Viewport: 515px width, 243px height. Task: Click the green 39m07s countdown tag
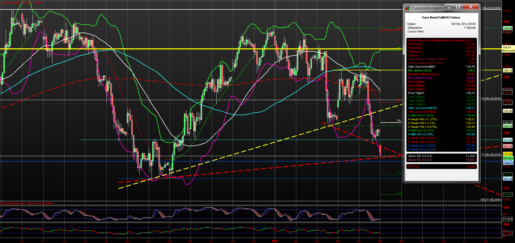click(x=508, y=158)
